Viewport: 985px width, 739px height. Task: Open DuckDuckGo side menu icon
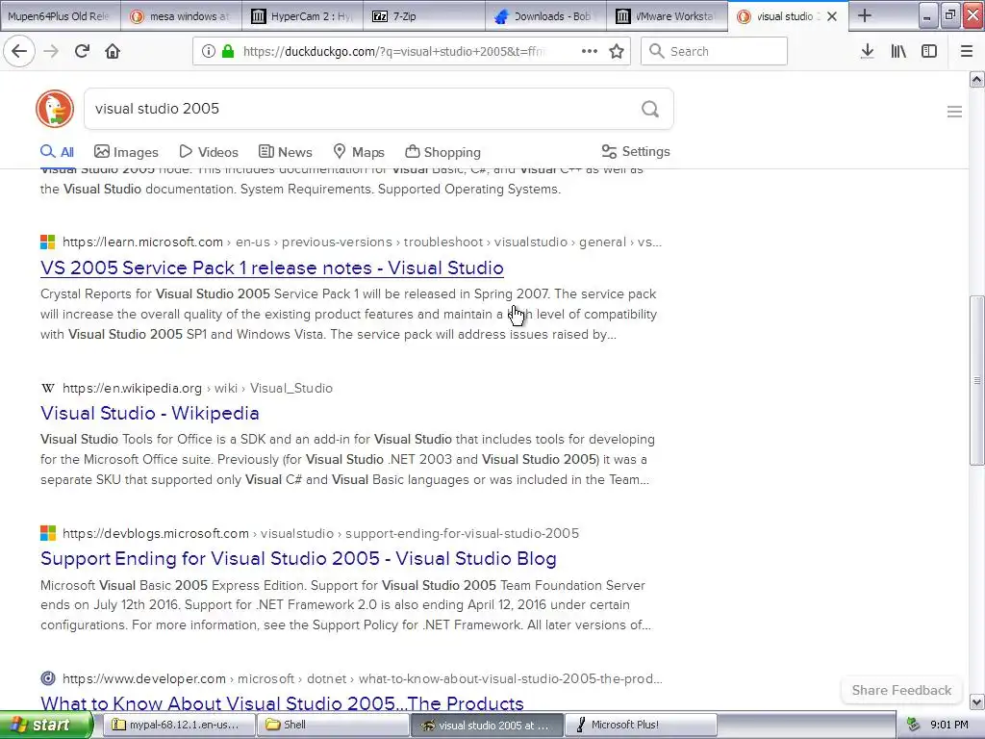pyautogui.click(x=954, y=112)
